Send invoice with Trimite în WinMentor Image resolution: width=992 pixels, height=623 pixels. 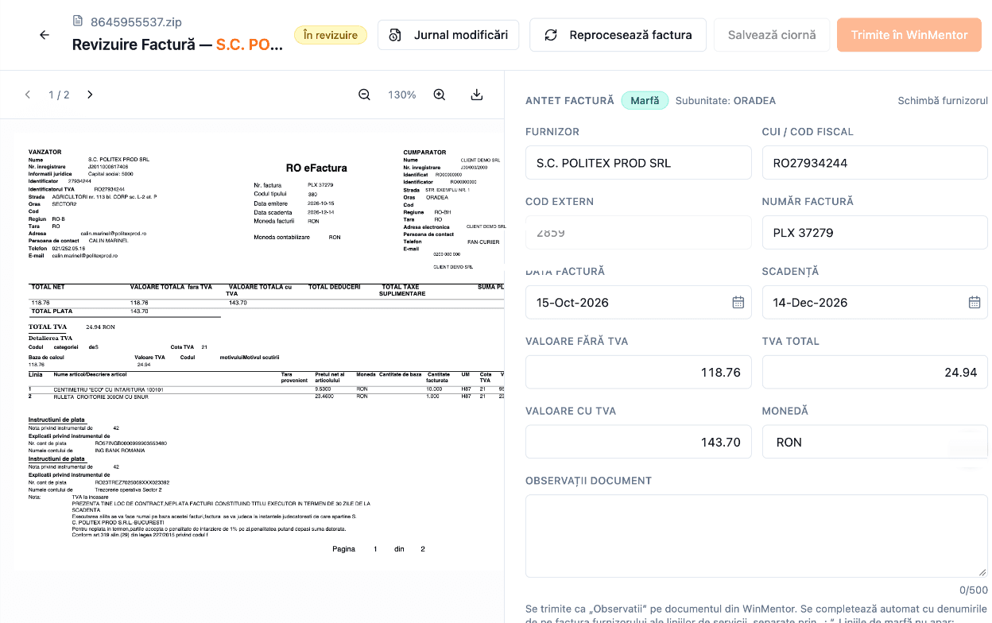909,35
